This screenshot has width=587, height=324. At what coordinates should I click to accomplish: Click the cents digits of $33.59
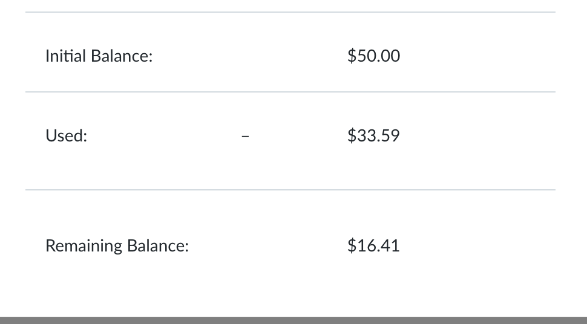coord(391,135)
